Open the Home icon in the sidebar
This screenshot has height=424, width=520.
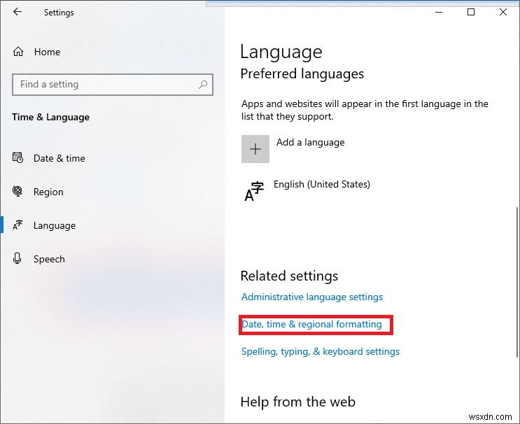18,52
